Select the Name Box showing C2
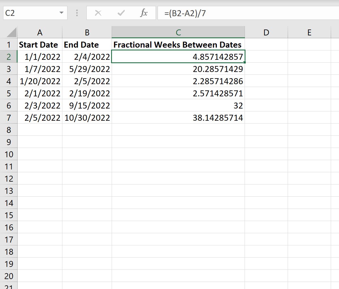Screen dimensions: 339x289 [x=31, y=13]
